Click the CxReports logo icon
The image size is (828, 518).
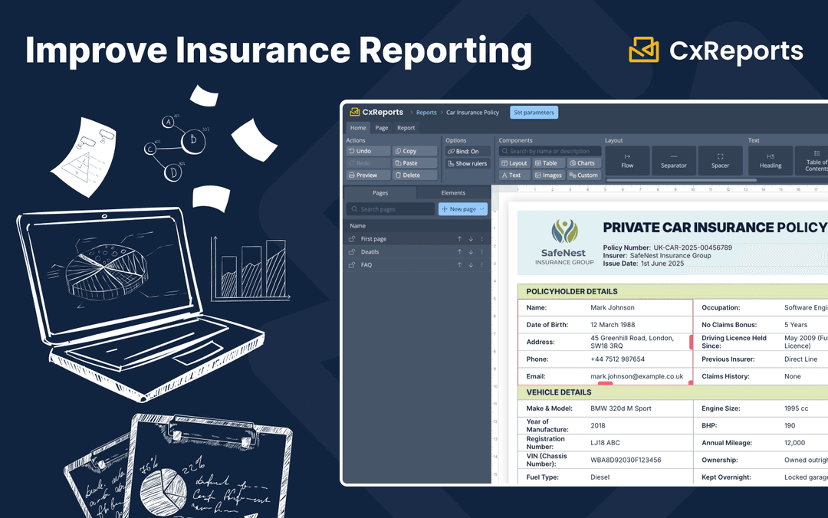pyautogui.click(x=354, y=112)
